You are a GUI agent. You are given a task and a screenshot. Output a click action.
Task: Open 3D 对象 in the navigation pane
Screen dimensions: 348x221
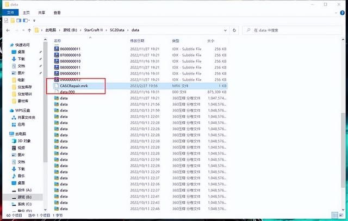tap(24, 141)
